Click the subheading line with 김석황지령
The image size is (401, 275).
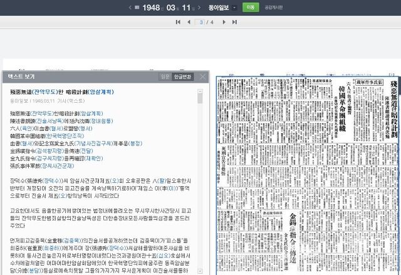(51, 151)
